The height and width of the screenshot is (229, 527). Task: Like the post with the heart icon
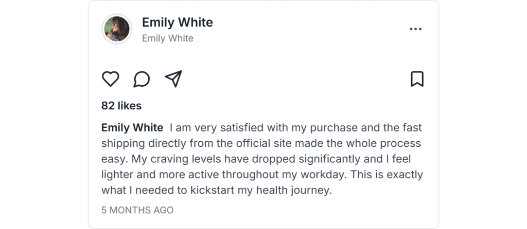(110, 79)
